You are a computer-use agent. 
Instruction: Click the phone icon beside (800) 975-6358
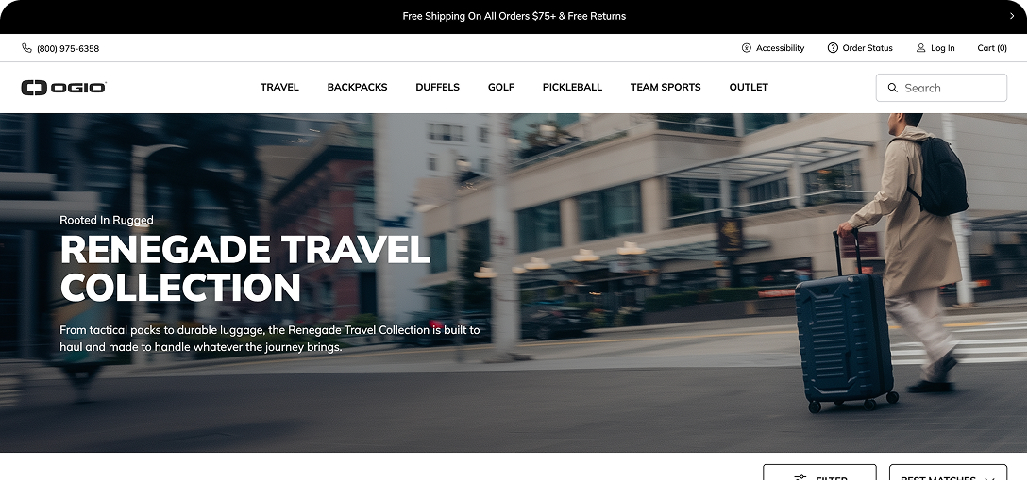click(x=26, y=48)
